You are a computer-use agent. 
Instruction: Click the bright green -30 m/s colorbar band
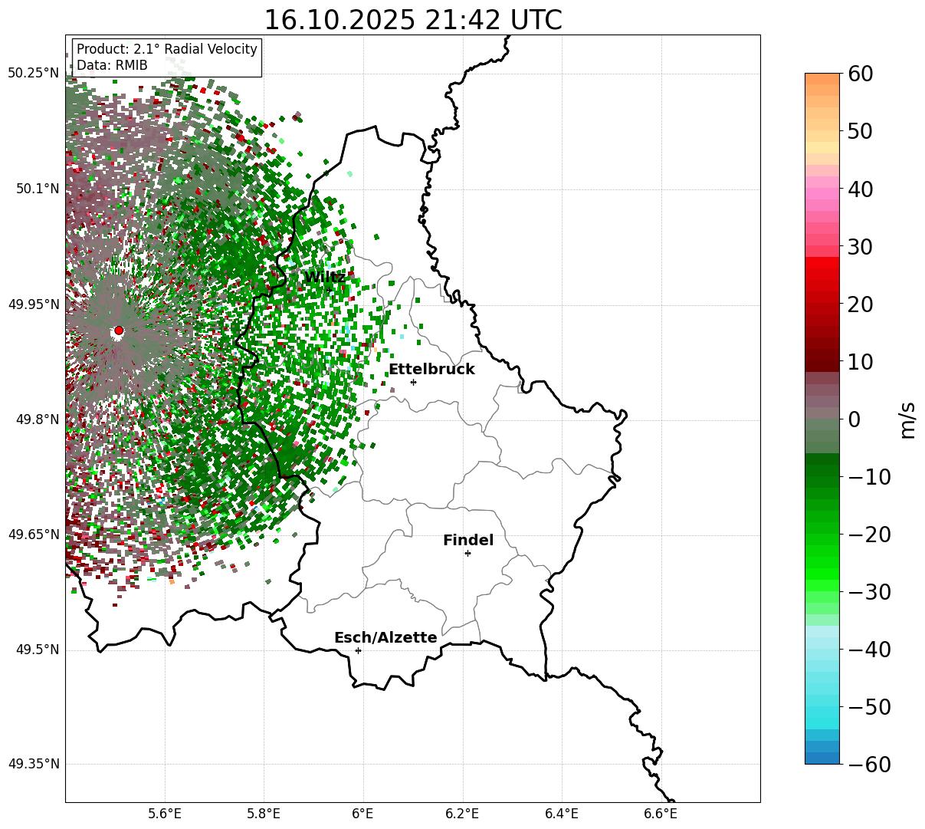click(x=822, y=591)
